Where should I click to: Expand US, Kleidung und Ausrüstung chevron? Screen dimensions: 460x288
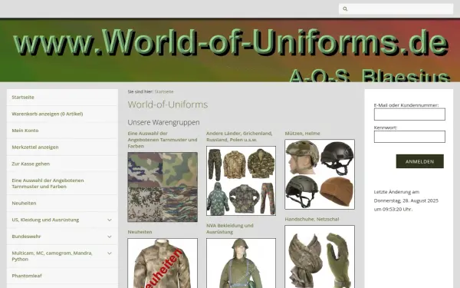tap(110, 220)
